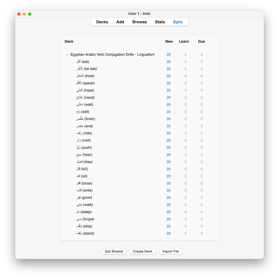Viewport: 279px width, 279px height.
Task: Open the Add card dialog
Action: point(120,22)
